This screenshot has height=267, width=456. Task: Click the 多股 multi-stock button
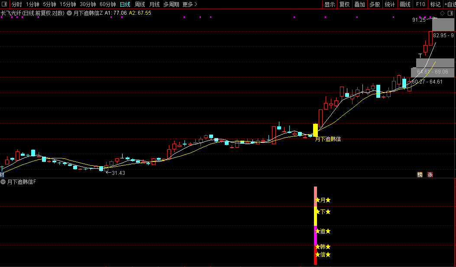click(x=375, y=4)
